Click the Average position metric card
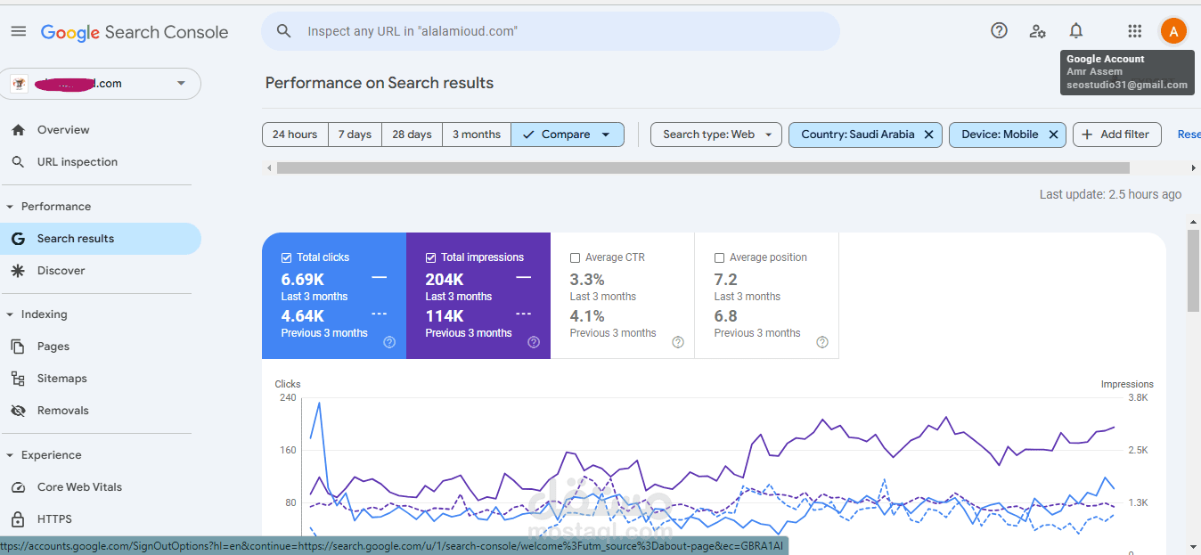Screen dimensions: 1201x555 (767, 296)
